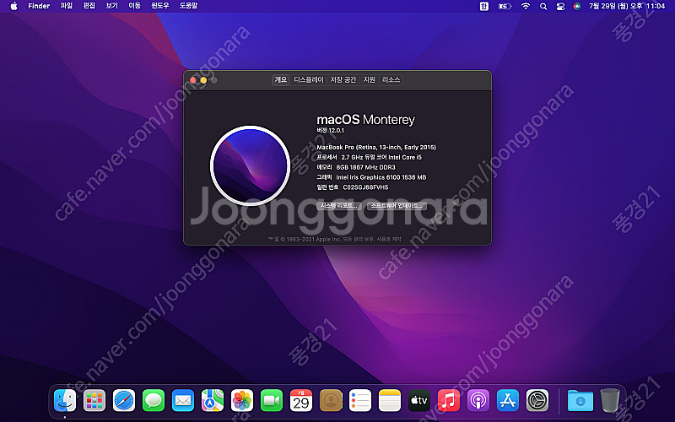Launch Apple TV from the Dock

(x=419, y=400)
